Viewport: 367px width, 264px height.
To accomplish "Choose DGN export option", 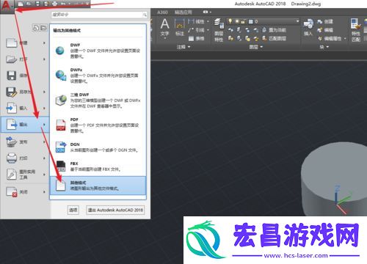I will 98,147.
